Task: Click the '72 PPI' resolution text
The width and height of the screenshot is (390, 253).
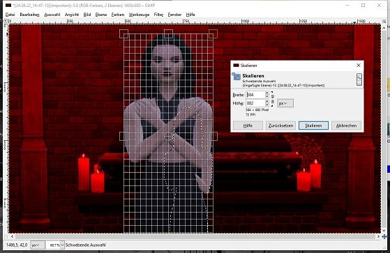Action: [250, 114]
